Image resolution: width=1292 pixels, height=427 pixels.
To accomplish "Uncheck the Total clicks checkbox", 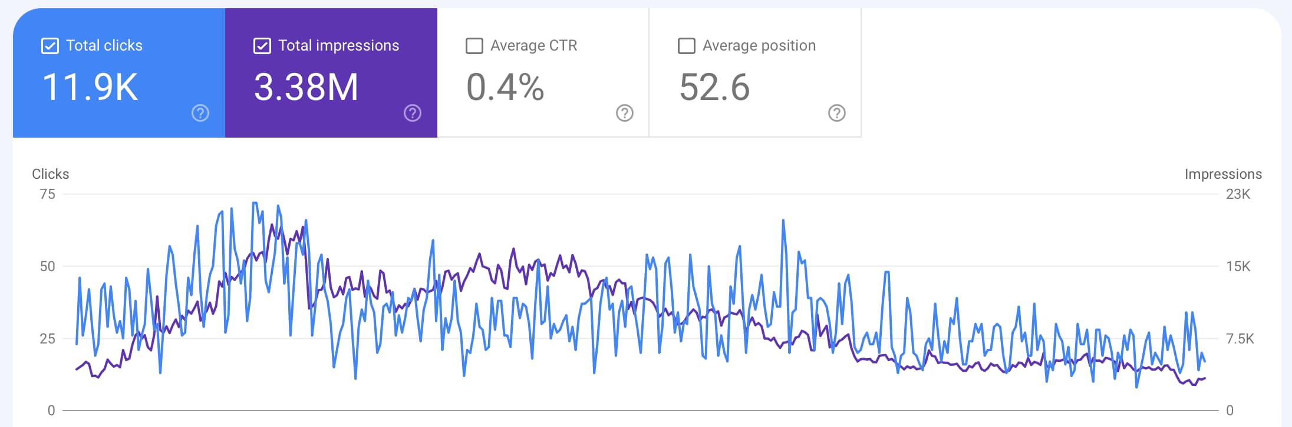I will (50, 46).
